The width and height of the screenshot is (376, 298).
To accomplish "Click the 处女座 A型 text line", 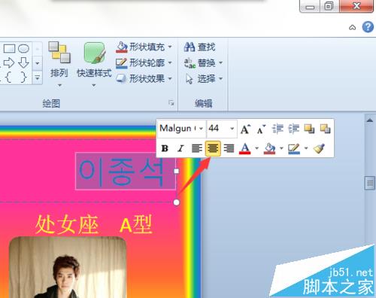I will [x=94, y=225].
